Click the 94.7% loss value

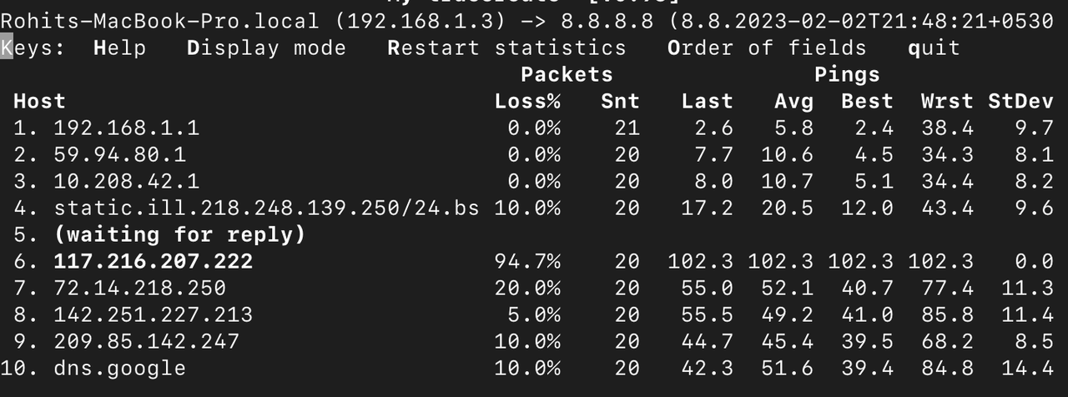pos(527,262)
